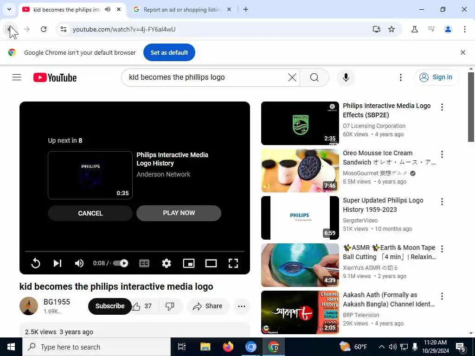Image resolution: width=475 pixels, height=356 pixels.
Task: Open Chrome Labs flask icon
Action: click(x=414, y=29)
